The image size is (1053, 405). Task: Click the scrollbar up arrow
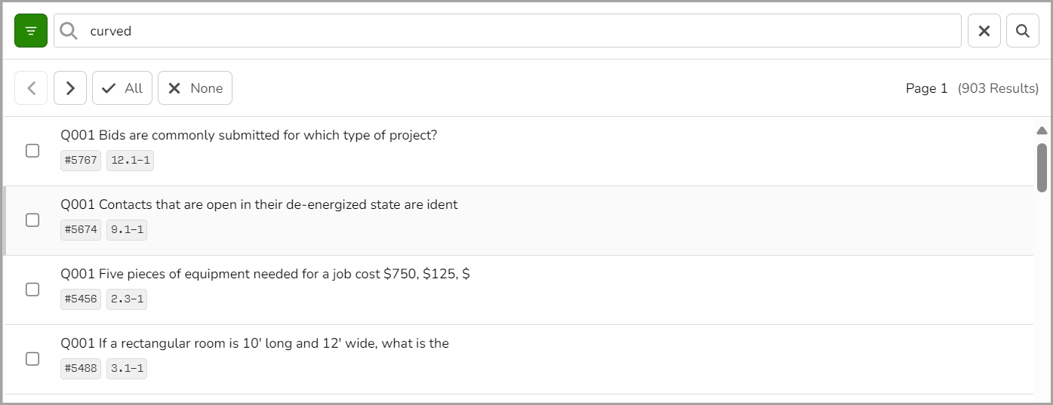tap(1042, 130)
